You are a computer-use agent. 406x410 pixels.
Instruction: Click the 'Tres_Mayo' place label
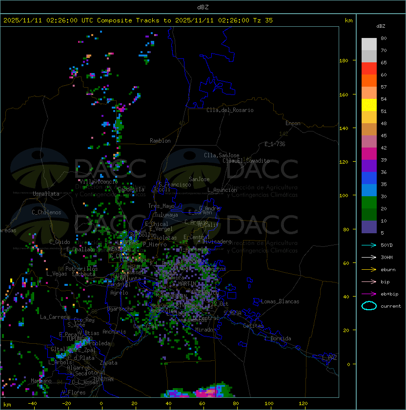click(x=161, y=206)
